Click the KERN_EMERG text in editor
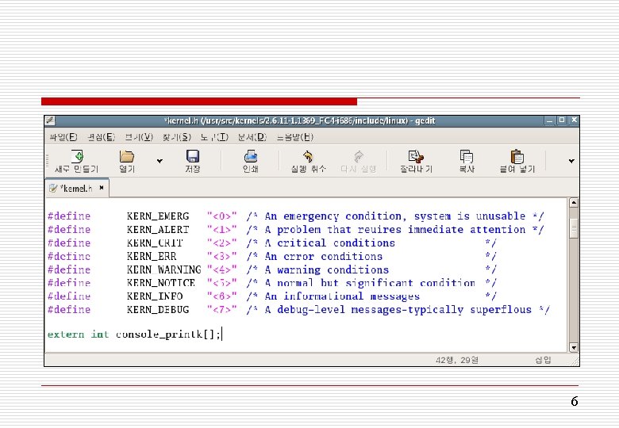619x428 pixels. tap(158, 216)
